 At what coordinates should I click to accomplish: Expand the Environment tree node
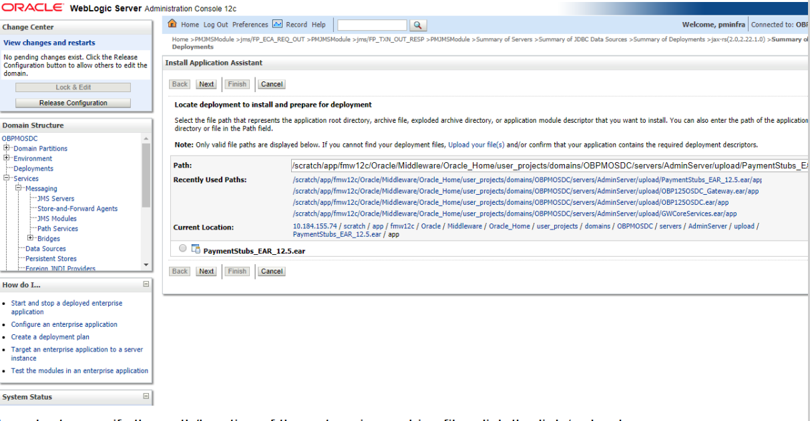coord(7,158)
